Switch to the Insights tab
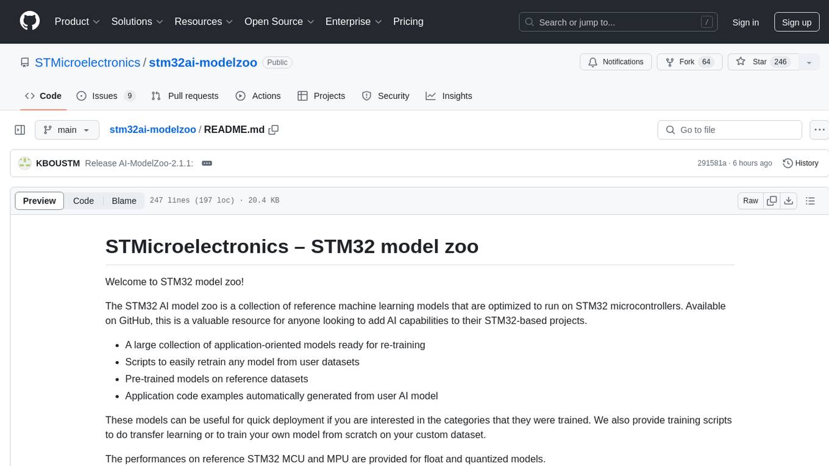Screen dimensions: 829x466 (x=449, y=96)
